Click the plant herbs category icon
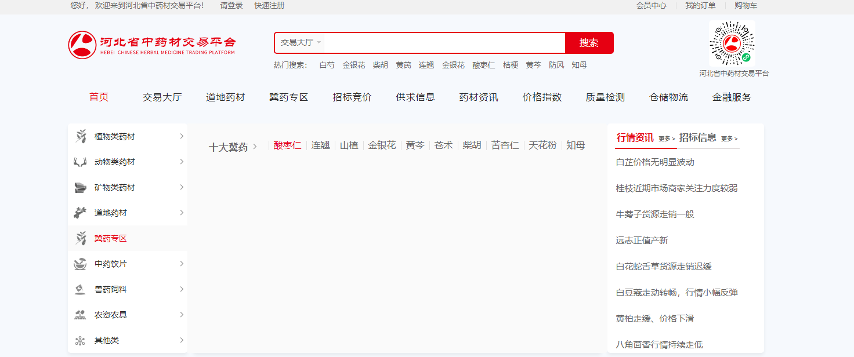Image resolution: width=854 pixels, height=357 pixels. (81, 136)
